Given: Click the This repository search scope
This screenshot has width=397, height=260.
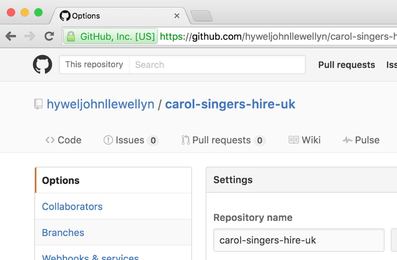Looking at the screenshot, I should [x=94, y=65].
